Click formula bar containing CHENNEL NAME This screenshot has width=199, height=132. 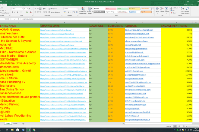pyautogui.click(x=110, y=19)
